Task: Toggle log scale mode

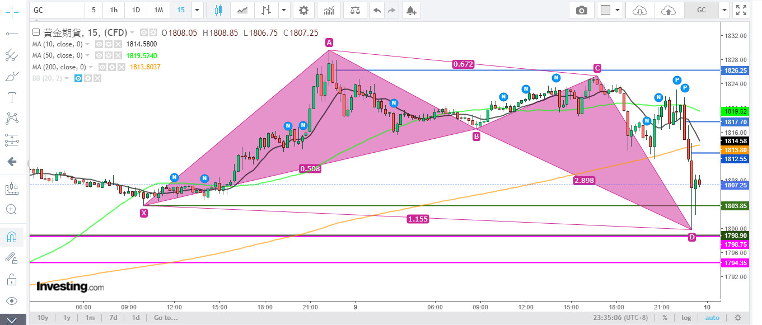Action: (x=686, y=318)
